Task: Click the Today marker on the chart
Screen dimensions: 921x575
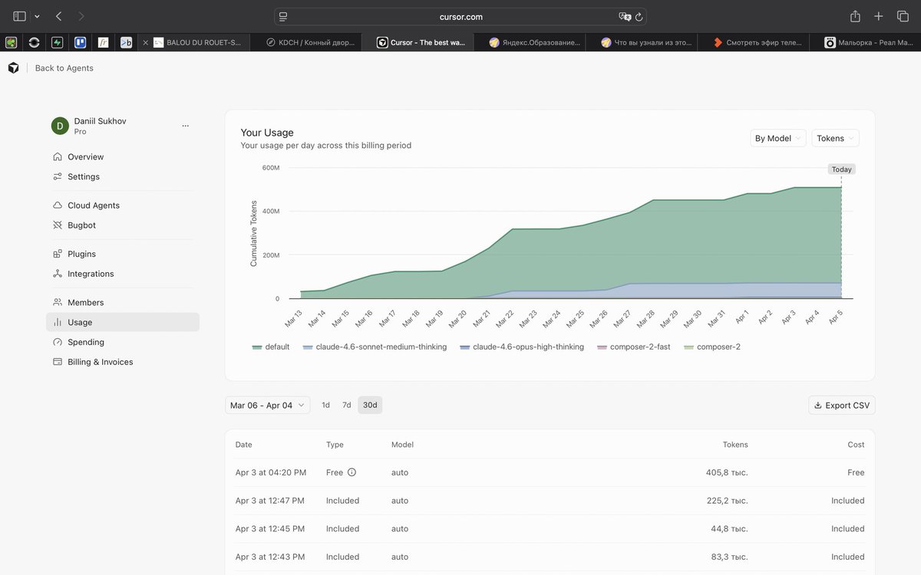Action: 842,169
